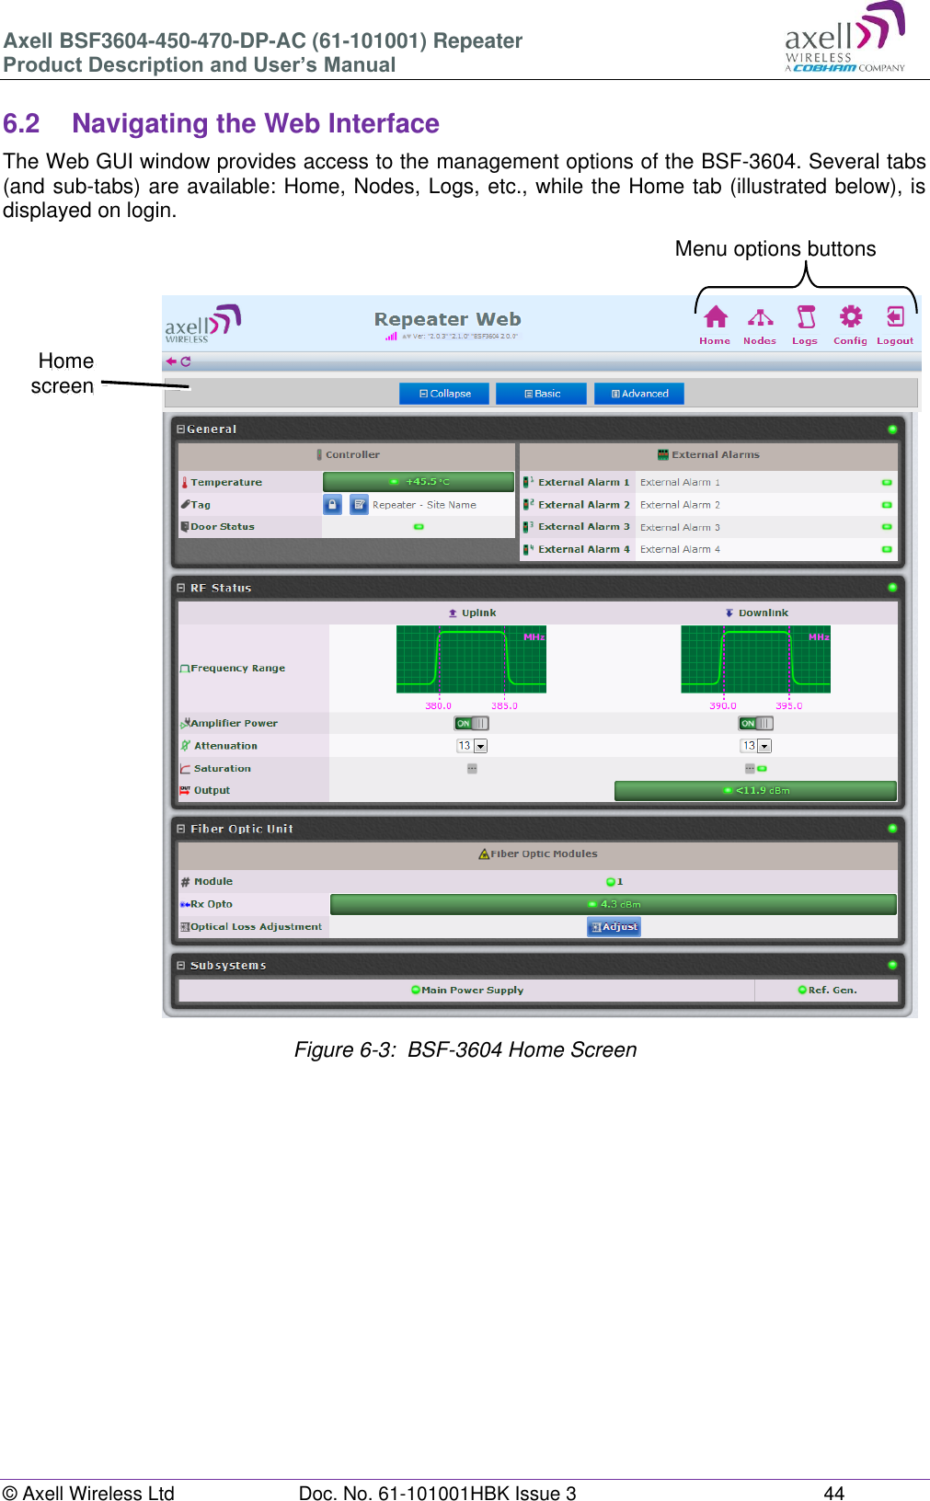Click the Temperature thermometer icon

184,483
